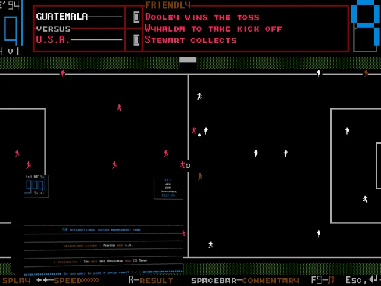Image resolution: width=381 pixels, height=286 pixels.
Task: Click the R-RESULT option
Action: (151, 281)
